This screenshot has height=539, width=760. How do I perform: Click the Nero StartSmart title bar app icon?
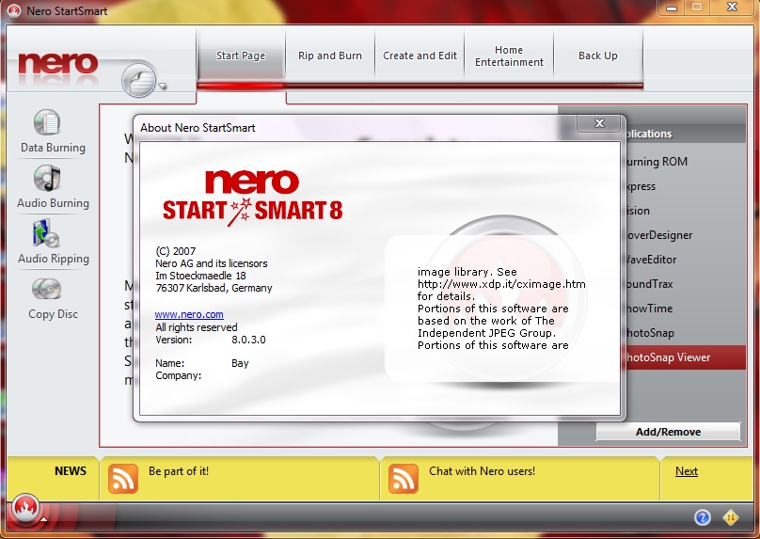13,10
